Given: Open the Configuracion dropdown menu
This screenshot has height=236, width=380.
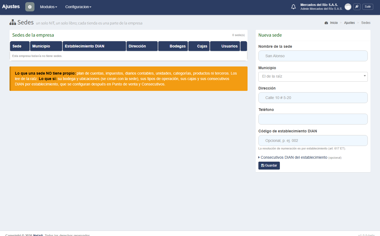Looking at the screenshot, I should (78, 7).
